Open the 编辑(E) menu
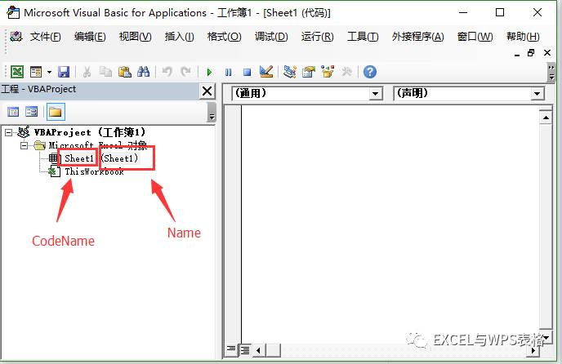 90,37
